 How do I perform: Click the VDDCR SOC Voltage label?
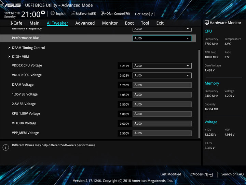pos(27,75)
